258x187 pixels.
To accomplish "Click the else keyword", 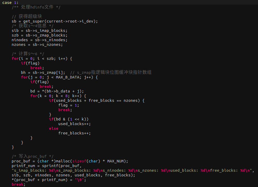I will click(53, 128).
